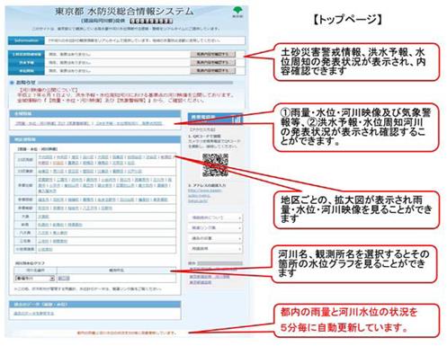The image size is (447, 346).
Task: Open the 小笠原村 island link
Action: 45,249
